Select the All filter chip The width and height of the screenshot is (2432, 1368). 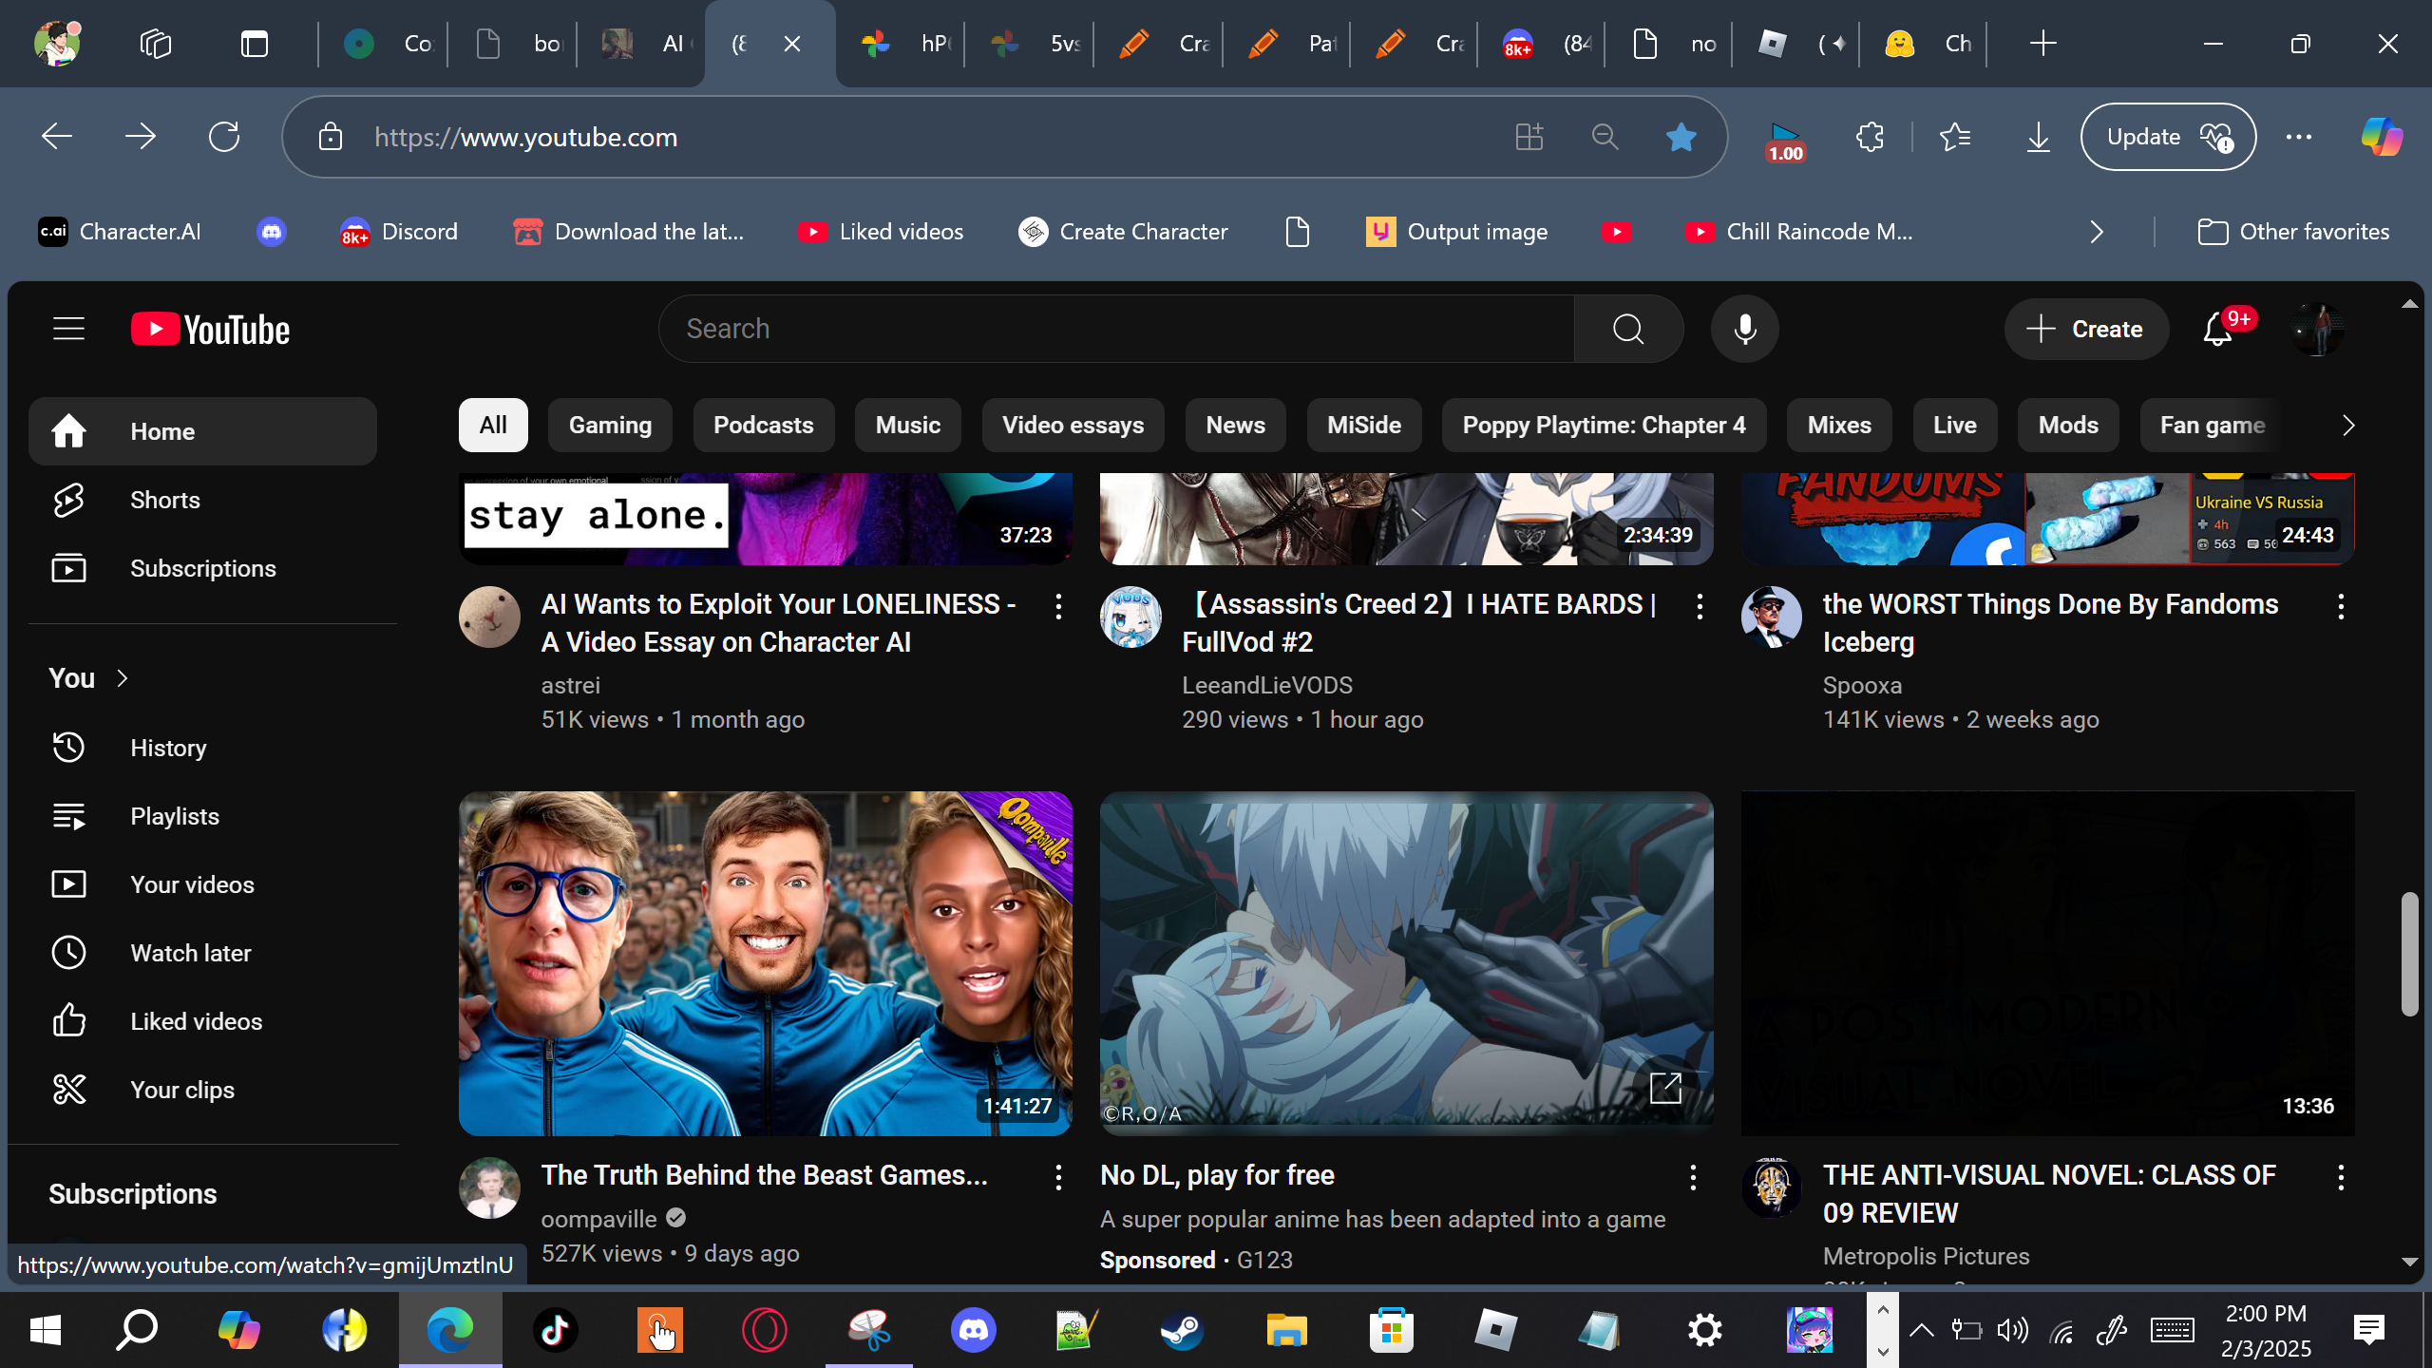point(493,426)
